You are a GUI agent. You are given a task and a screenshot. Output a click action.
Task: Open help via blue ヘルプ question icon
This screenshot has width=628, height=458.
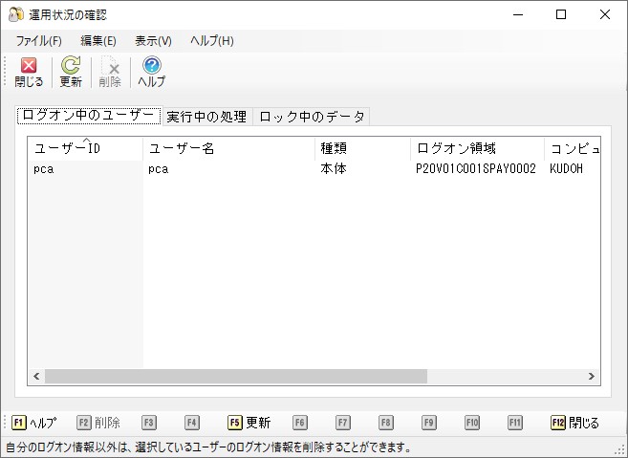(151, 72)
